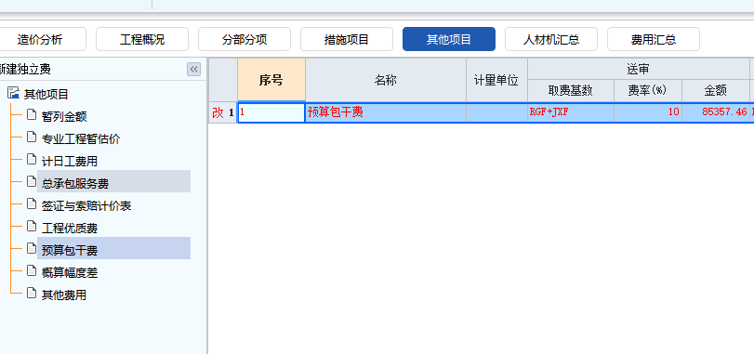Click the 费率(%) column header

tap(648, 91)
